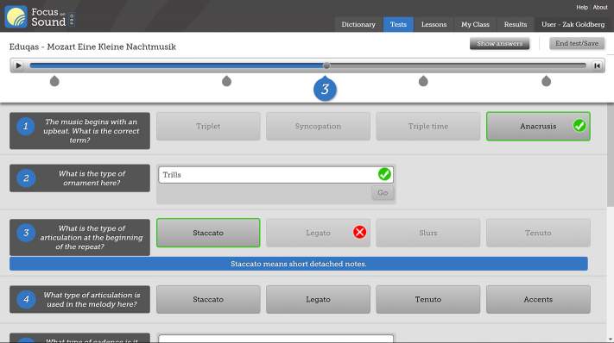This screenshot has height=343, width=614.
Task: Select Tenuto for question 3
Action: pos(538,233)
